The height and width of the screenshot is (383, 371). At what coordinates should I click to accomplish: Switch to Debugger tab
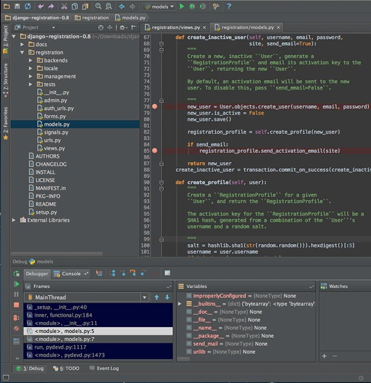(37, 273)
